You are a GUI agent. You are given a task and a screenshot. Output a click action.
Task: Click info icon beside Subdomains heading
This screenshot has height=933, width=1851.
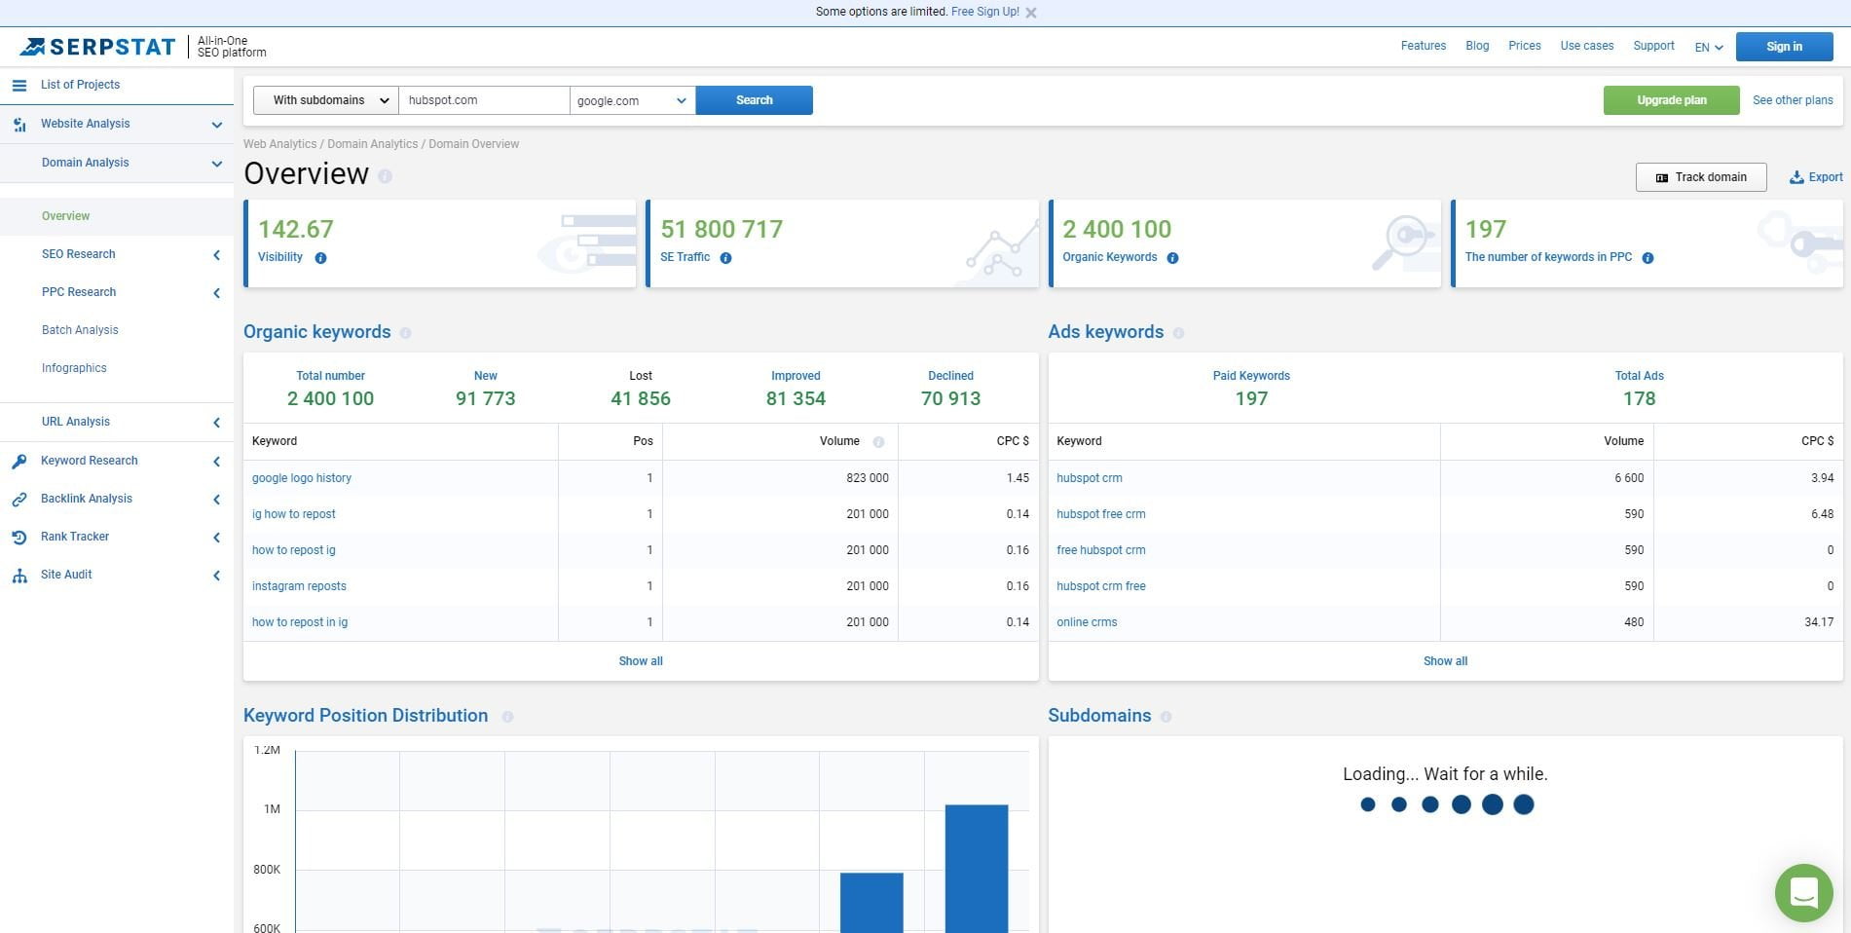coord(1166,717)
